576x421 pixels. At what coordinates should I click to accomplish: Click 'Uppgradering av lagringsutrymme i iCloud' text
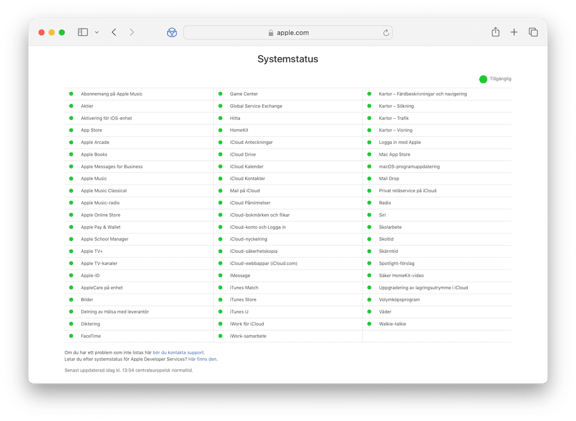point(423,287)
